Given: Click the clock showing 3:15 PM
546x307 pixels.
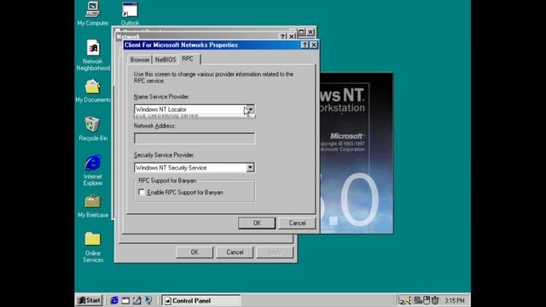Looking at the screenshot, I should 455,300.
